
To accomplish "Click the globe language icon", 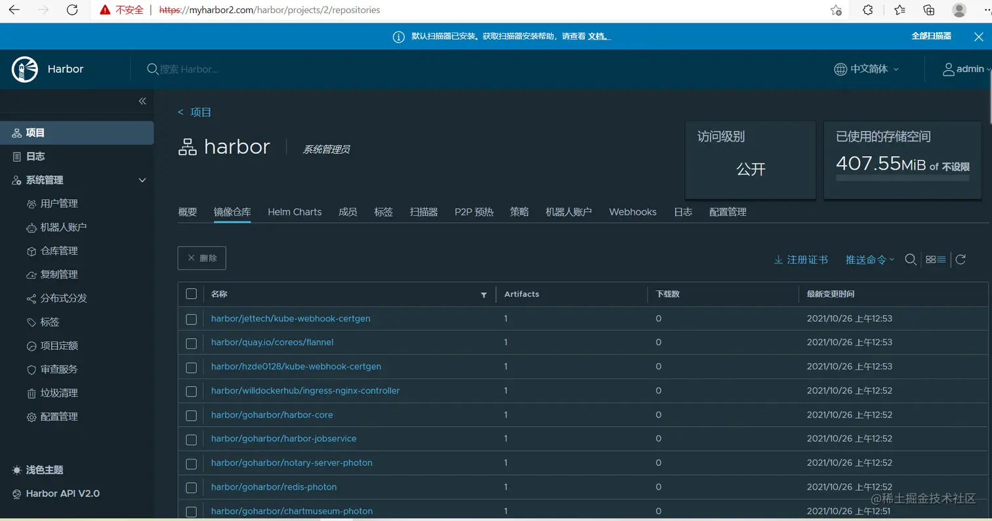I will coord(840,69).
